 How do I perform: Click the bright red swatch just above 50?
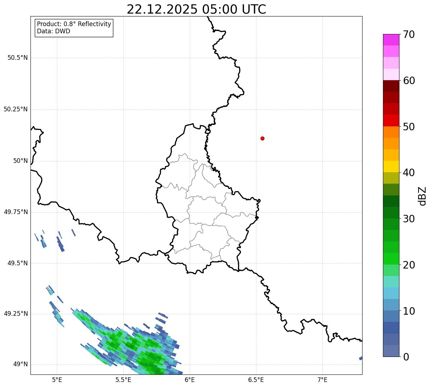click(x=391, y=120)
